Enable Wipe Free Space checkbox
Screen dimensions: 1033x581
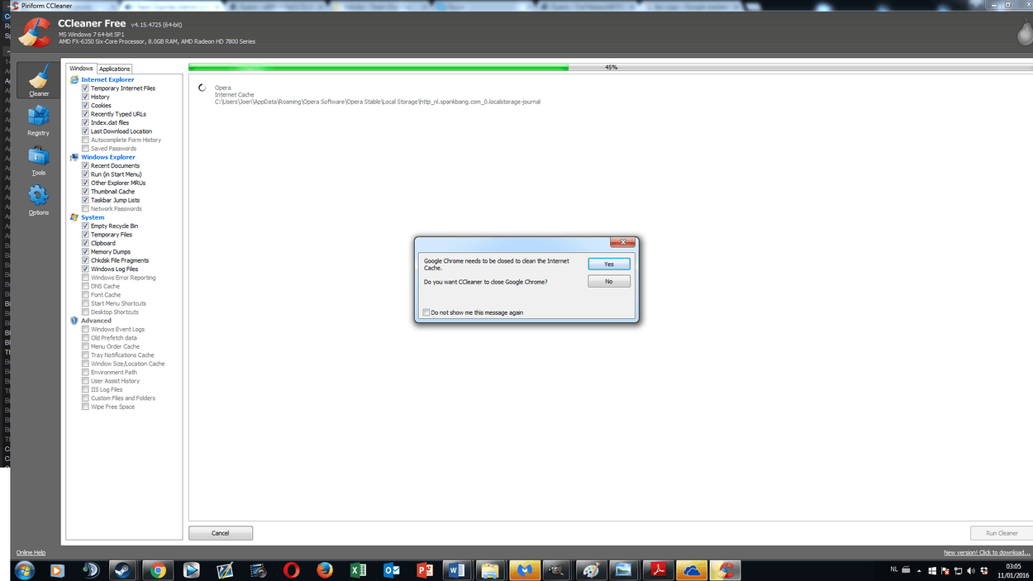click(85, 407)
